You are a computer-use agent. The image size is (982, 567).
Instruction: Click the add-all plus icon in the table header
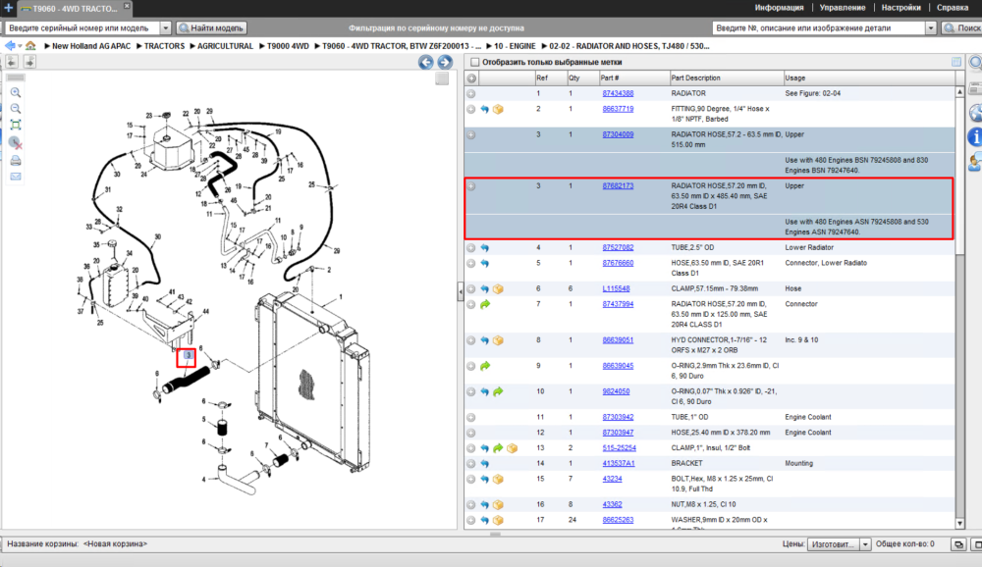[471, 78]
